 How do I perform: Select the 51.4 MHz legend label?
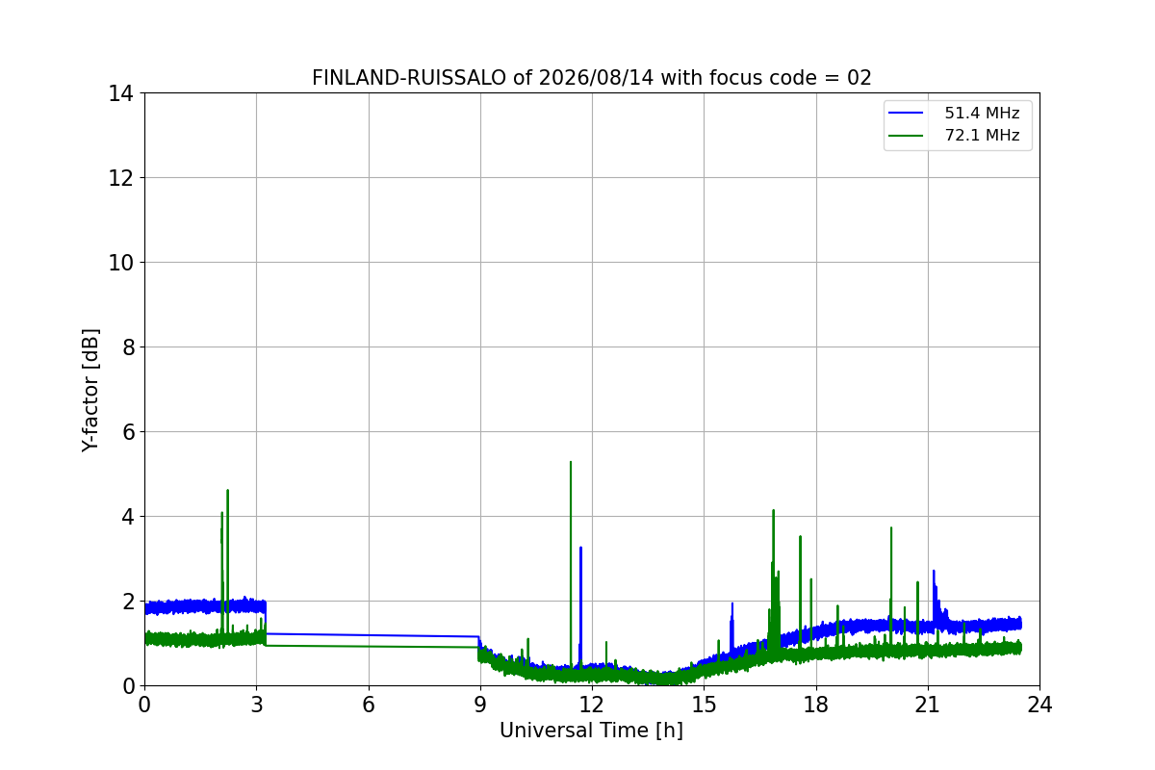[x=982, y=114]
